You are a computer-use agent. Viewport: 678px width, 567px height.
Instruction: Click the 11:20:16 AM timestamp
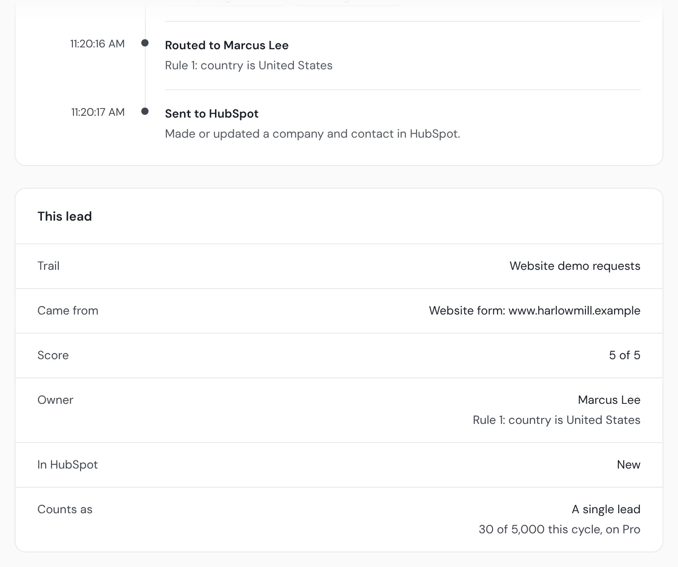[97, 44]
